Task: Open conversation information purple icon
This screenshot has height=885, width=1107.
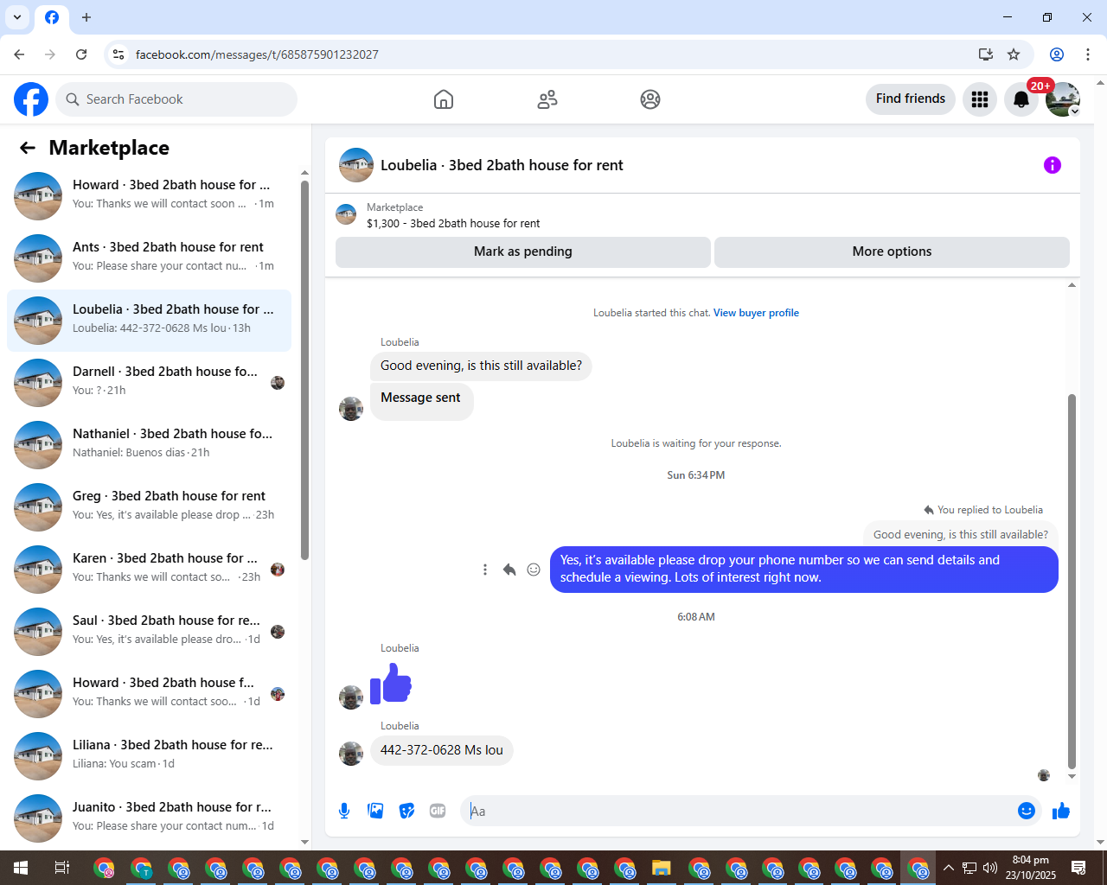Action: [x=1053, y=165]
